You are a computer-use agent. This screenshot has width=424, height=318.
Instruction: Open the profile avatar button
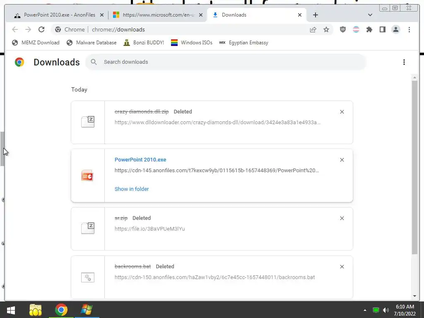[396, 29]
